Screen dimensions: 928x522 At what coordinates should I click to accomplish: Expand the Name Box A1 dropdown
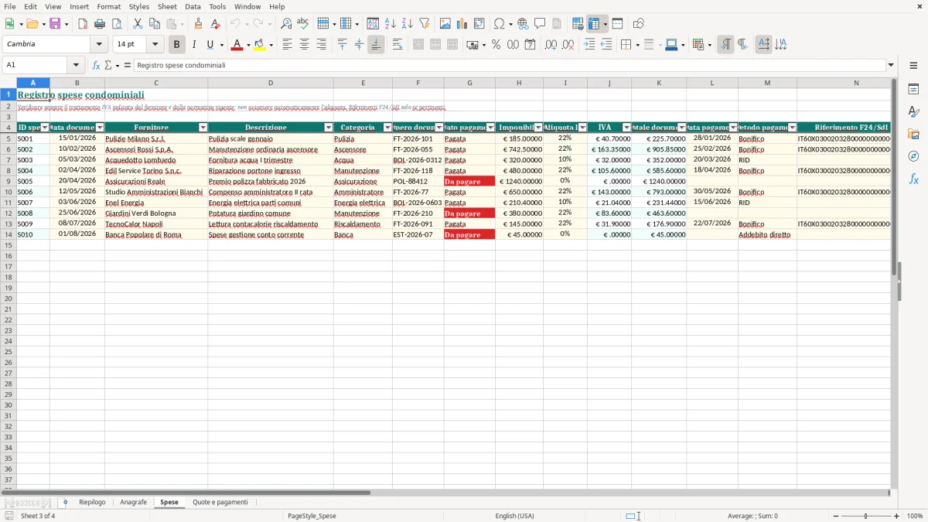76,65
